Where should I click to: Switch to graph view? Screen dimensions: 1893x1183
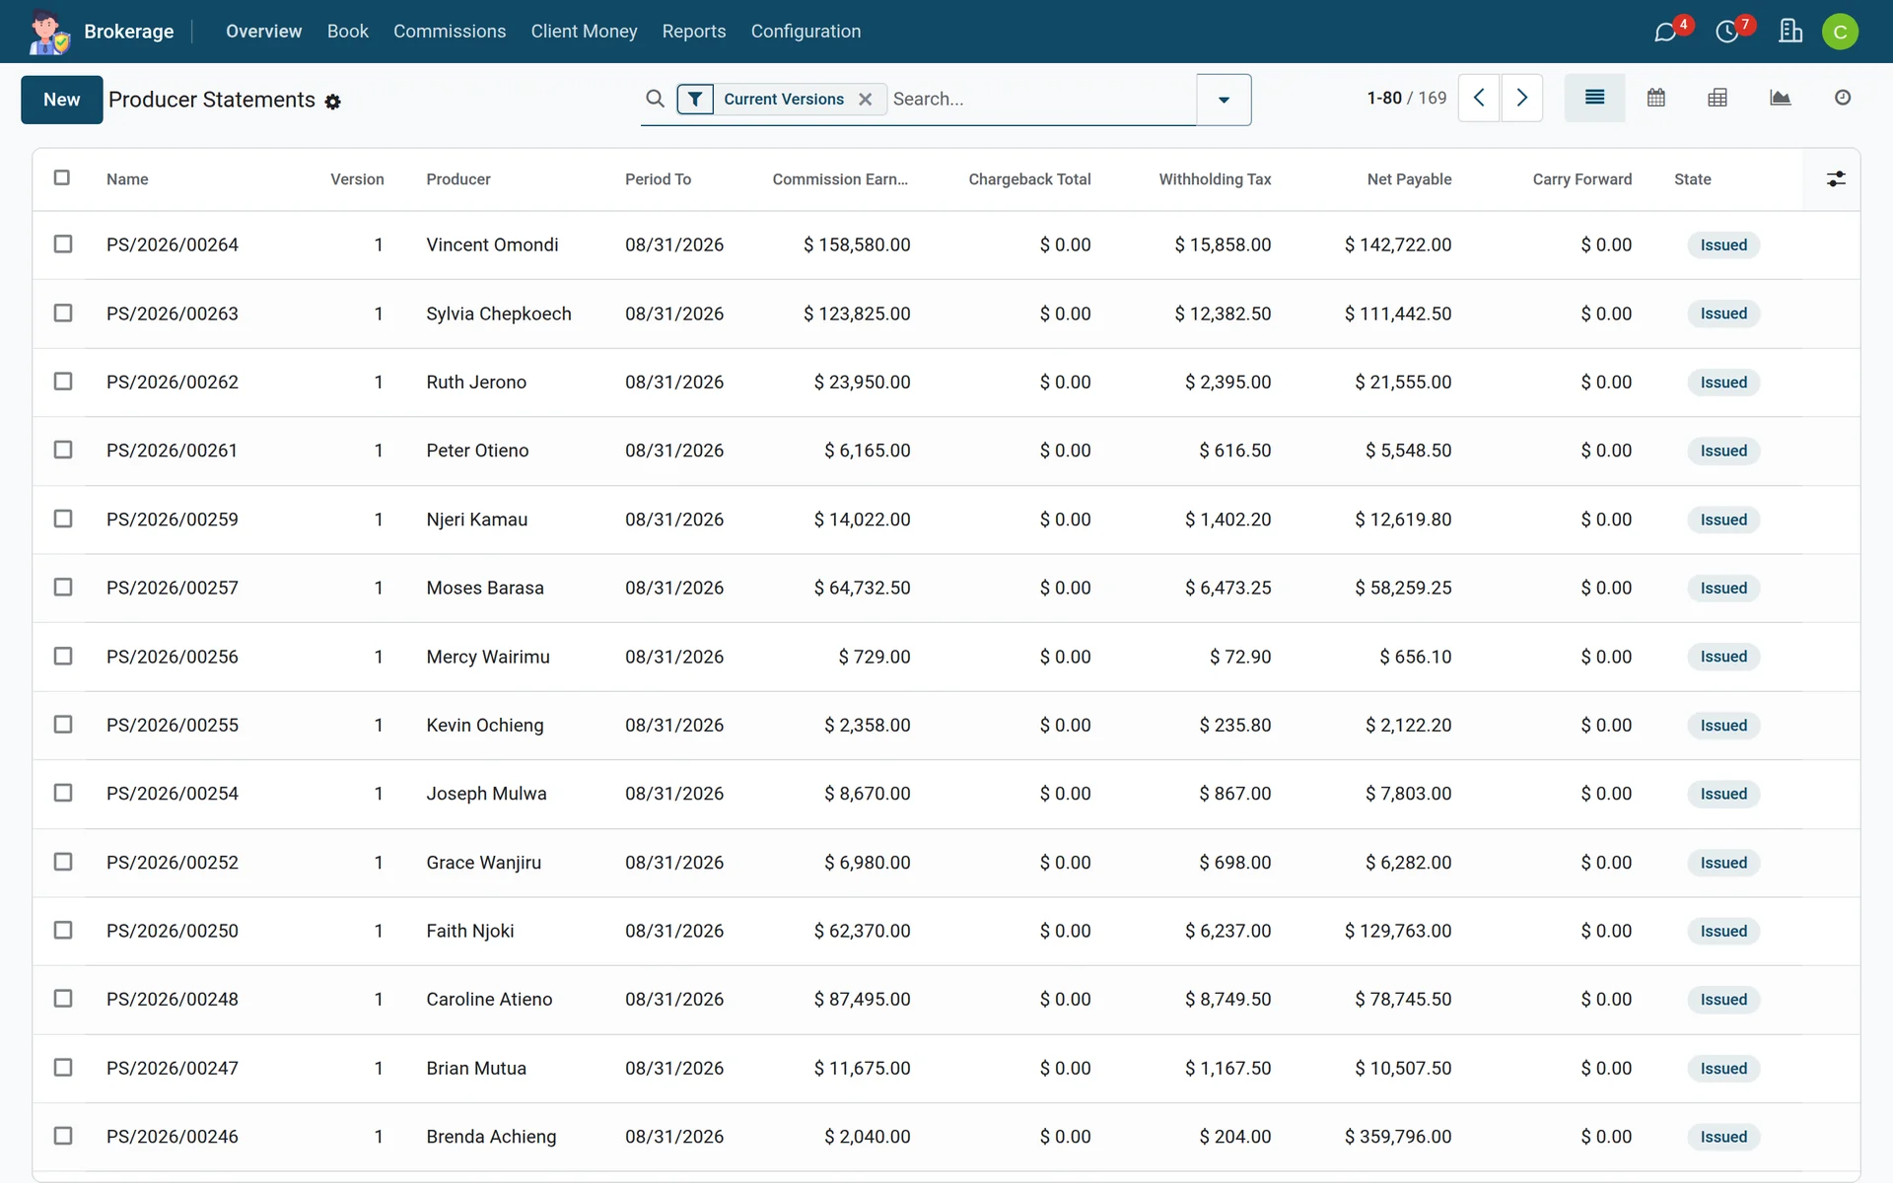click(x=1780, y=98)
